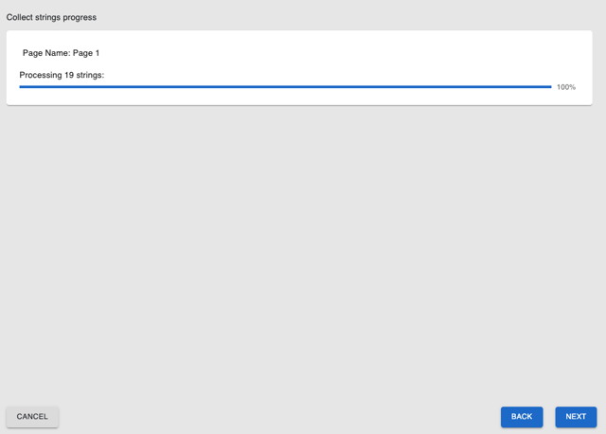
Task: Click the right end of the progress bar
Action: (547, 87)
